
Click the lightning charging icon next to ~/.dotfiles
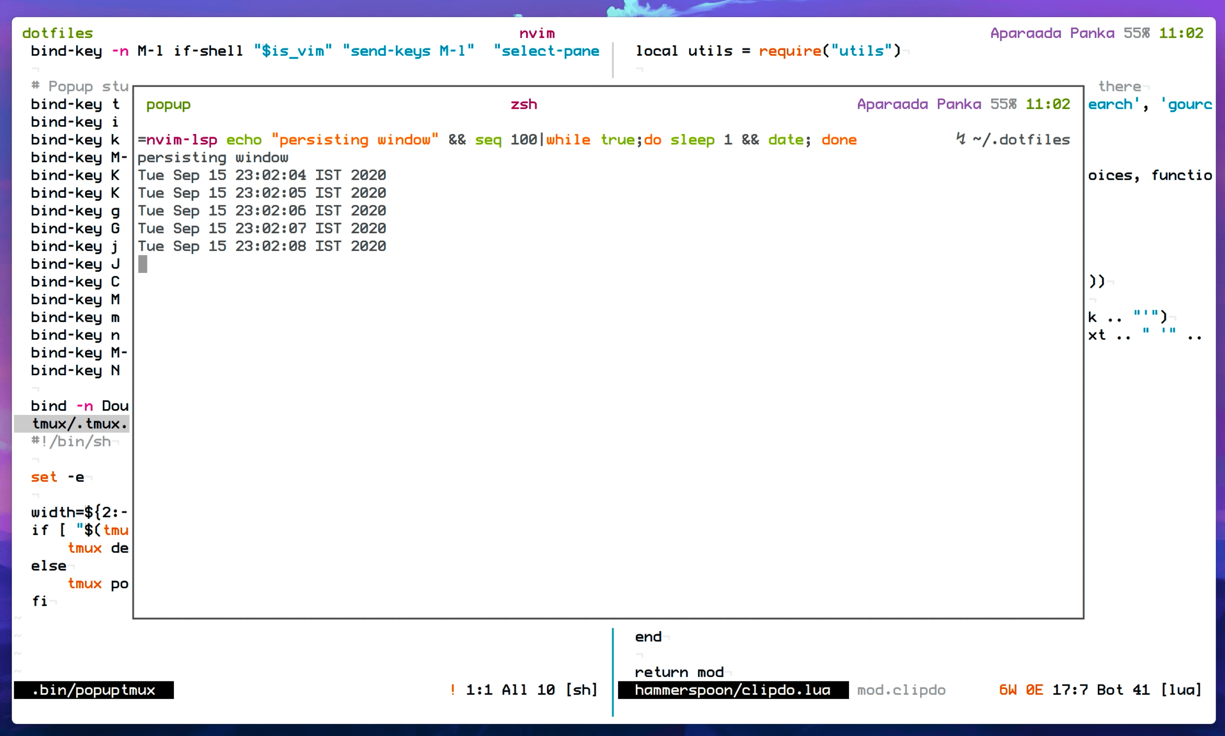[961, 139]
